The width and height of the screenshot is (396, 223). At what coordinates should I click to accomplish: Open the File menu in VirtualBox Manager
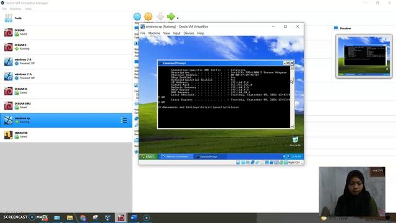coord(4,9)
